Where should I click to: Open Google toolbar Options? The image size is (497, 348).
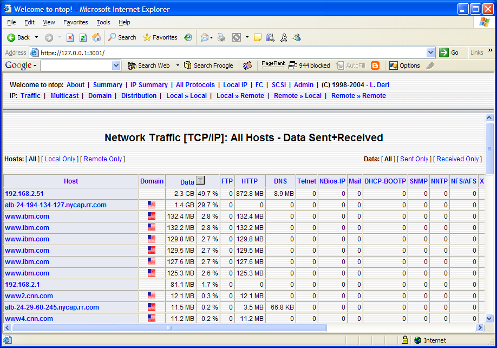pos(404,65)
